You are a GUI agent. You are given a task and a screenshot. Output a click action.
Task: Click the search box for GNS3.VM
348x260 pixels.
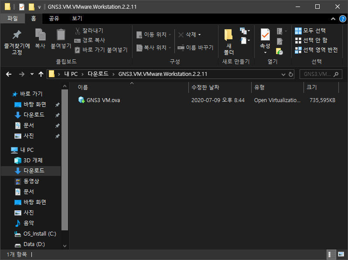tap(321, 74)
